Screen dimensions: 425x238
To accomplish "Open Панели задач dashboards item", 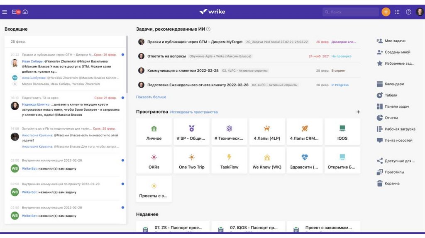I will (393, 107).
